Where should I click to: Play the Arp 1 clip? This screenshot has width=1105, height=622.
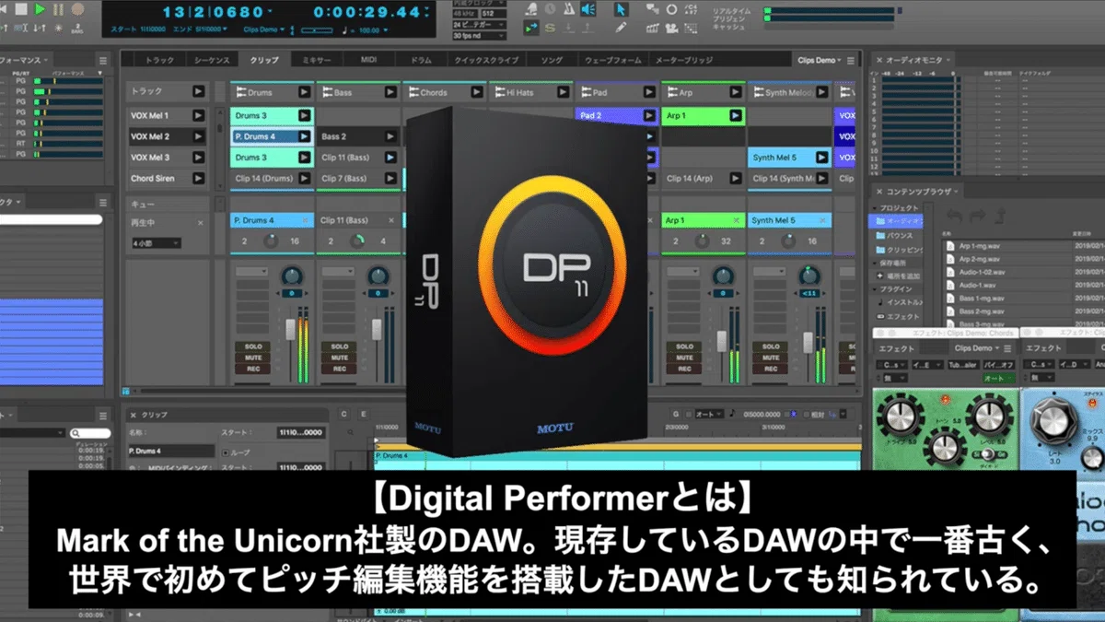pos(735,116)
